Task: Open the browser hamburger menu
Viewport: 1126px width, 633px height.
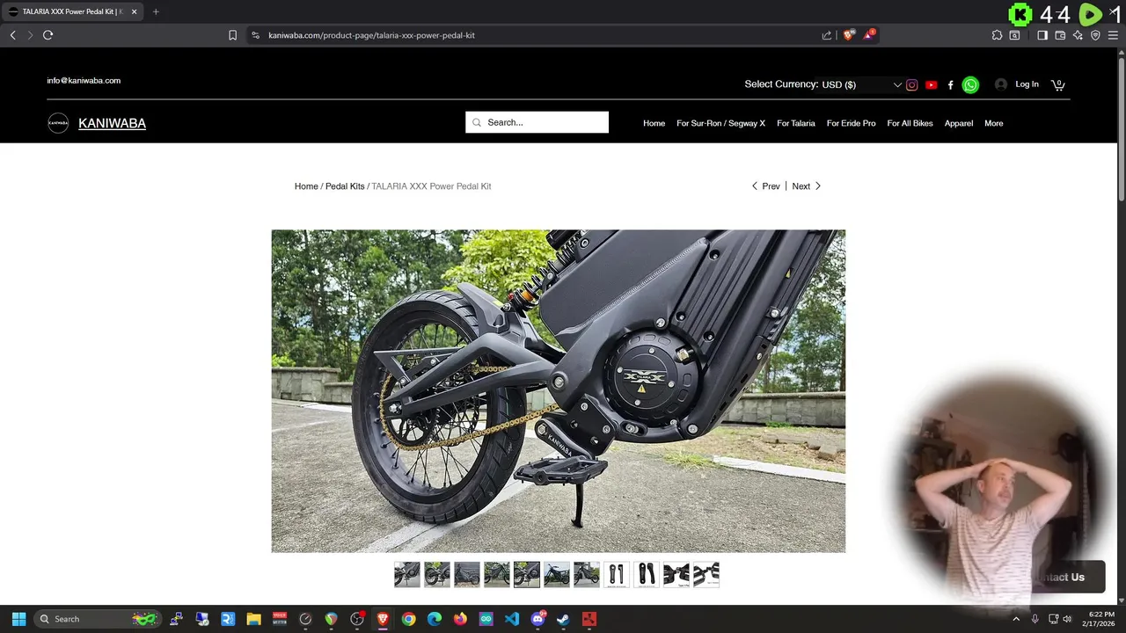Action: click(1113, 35)
